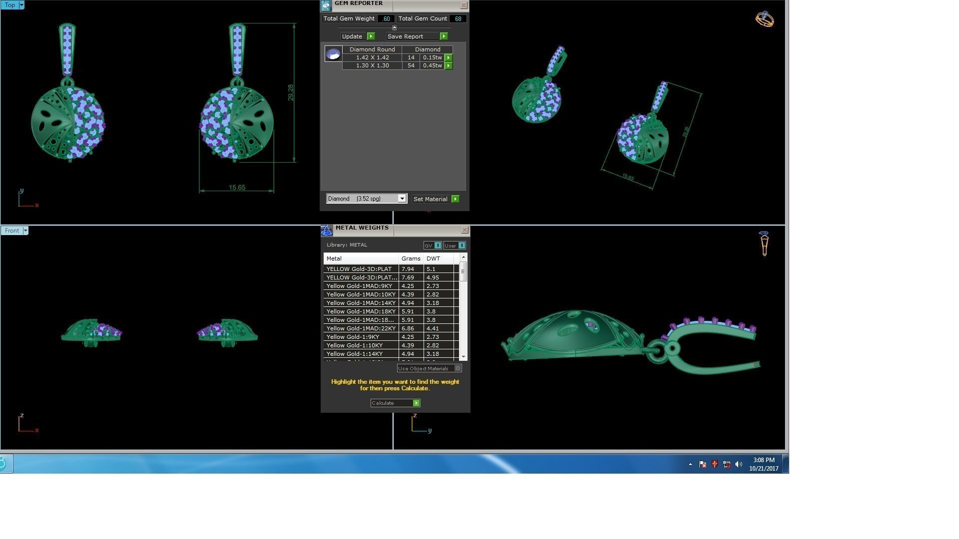Open the Front viewport dropdown arrow
The width and height of the screenshot is (959, 539).
[25, 231]
